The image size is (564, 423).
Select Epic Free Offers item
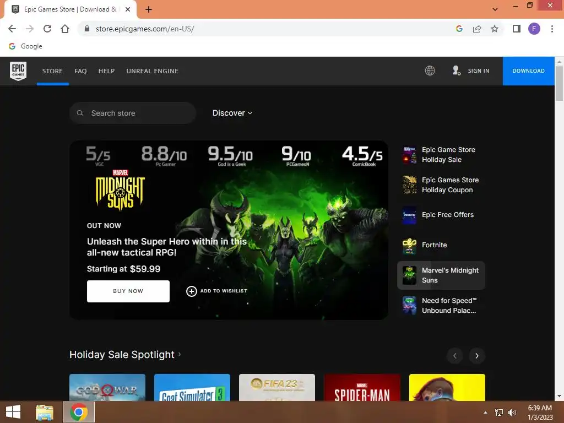(441, 215)
